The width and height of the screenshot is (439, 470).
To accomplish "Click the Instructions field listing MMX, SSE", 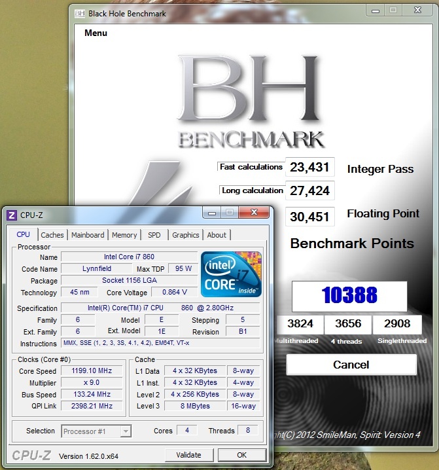I will point(160,343).
